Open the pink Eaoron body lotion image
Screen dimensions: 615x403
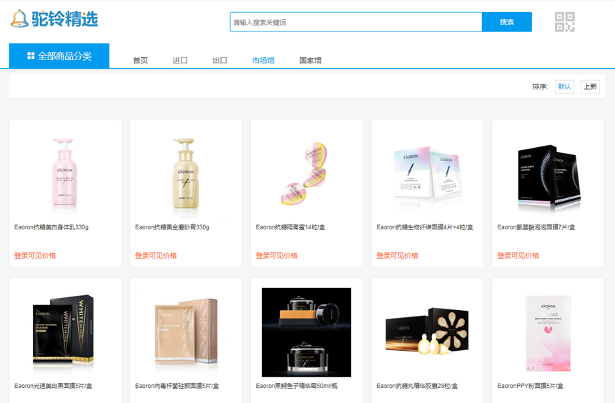tap(65, 171)
